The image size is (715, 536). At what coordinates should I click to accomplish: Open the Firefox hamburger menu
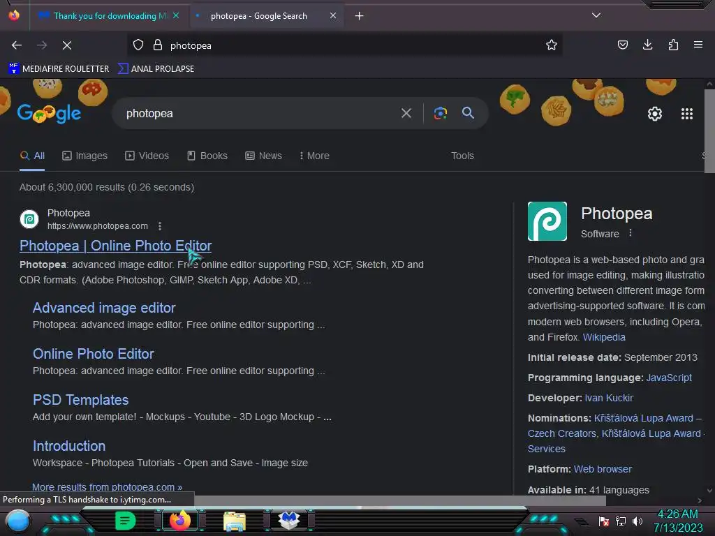(x=698, y=45)
